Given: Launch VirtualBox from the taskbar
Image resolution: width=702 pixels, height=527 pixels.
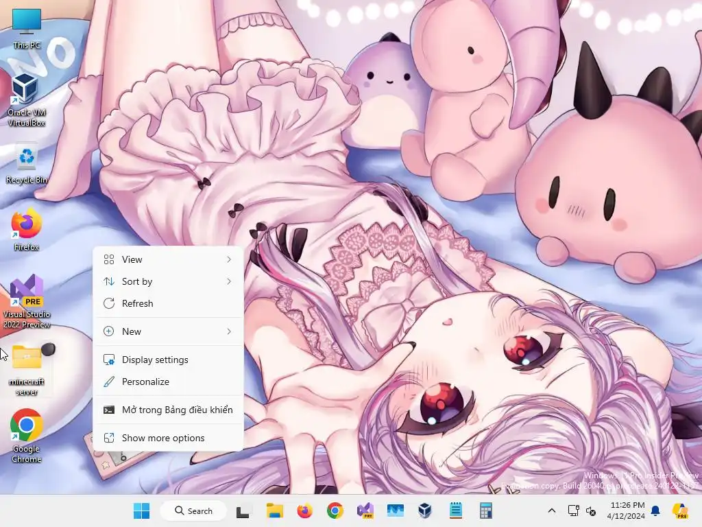Looking at the screenshot, I should click(x=425, y=511).
